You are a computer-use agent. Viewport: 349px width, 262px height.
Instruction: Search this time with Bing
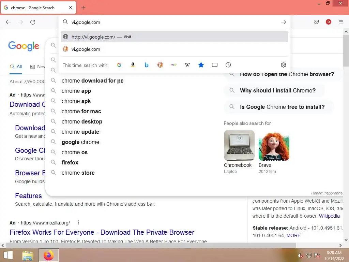[147, 65]
